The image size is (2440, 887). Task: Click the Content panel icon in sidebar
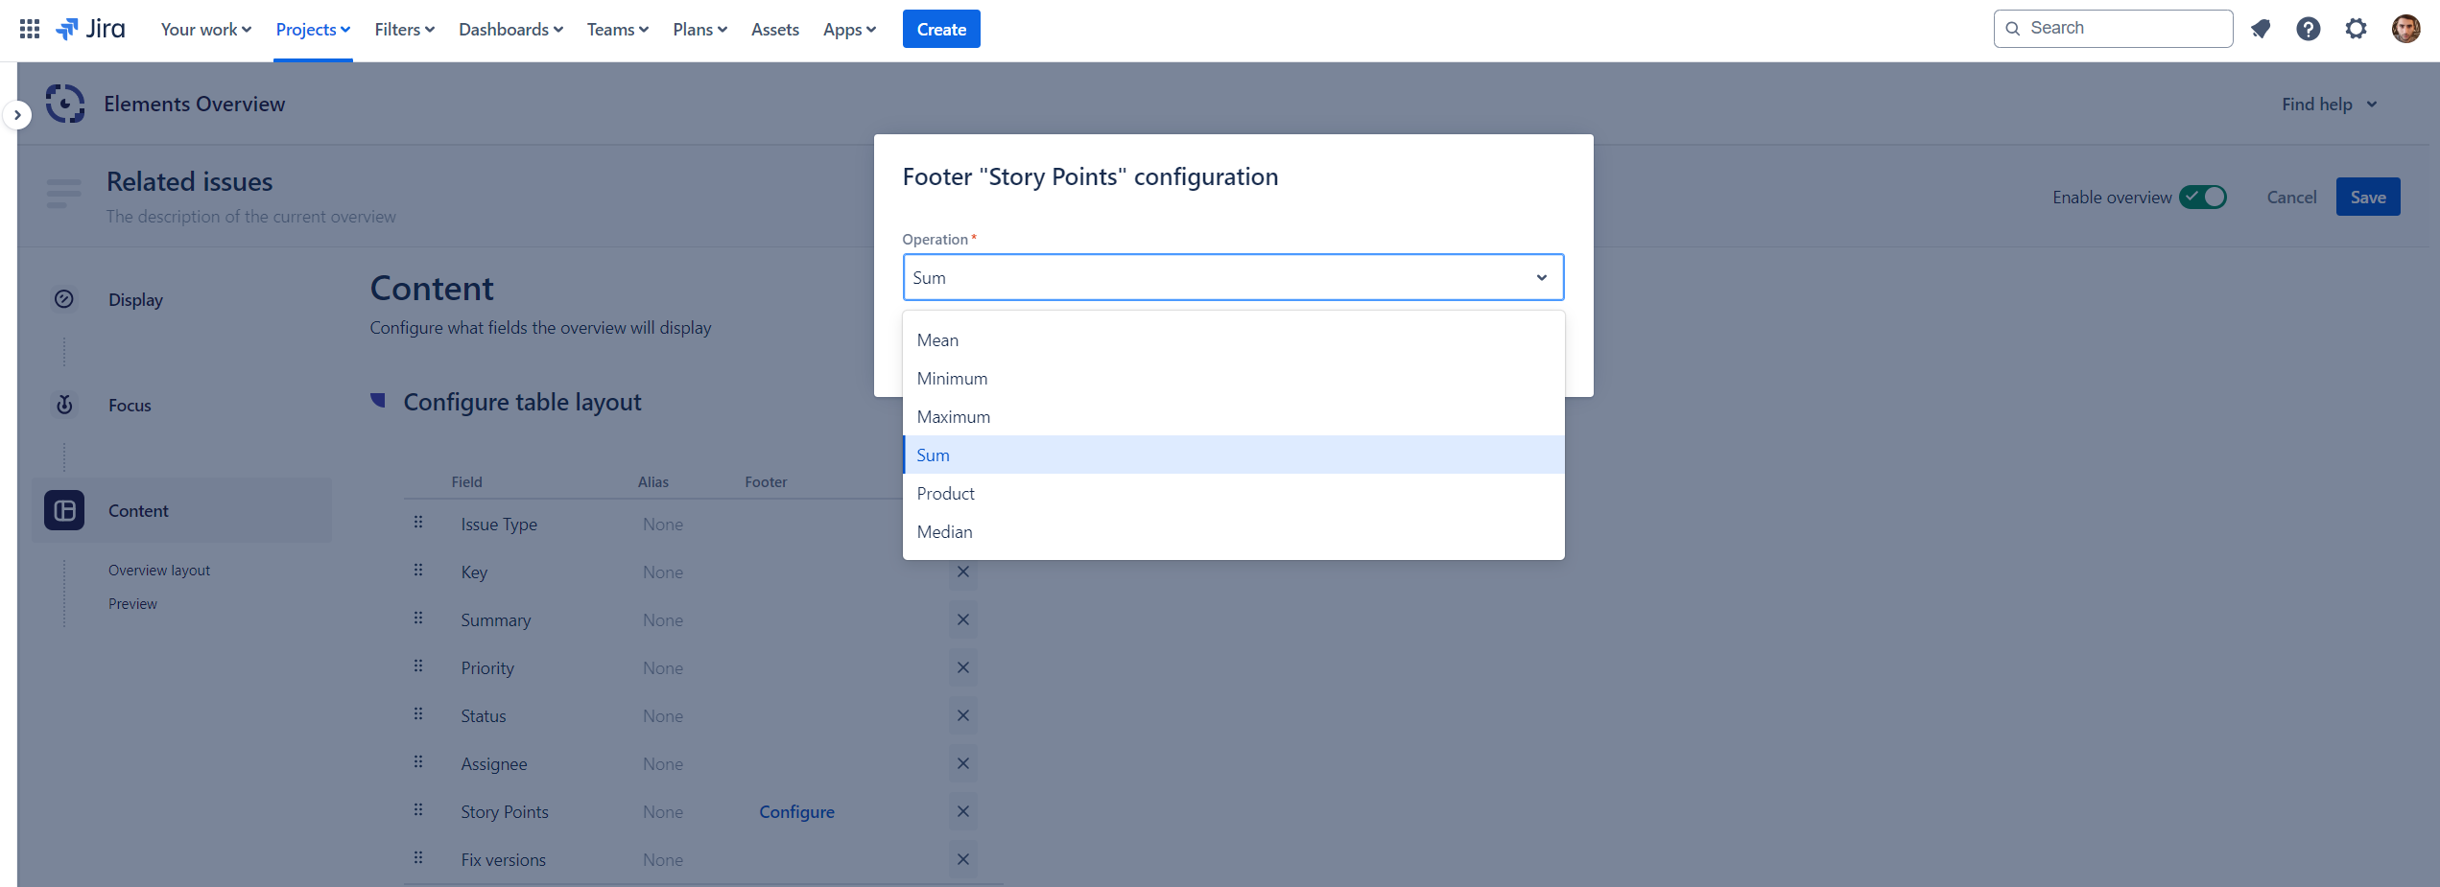(63, 510)
